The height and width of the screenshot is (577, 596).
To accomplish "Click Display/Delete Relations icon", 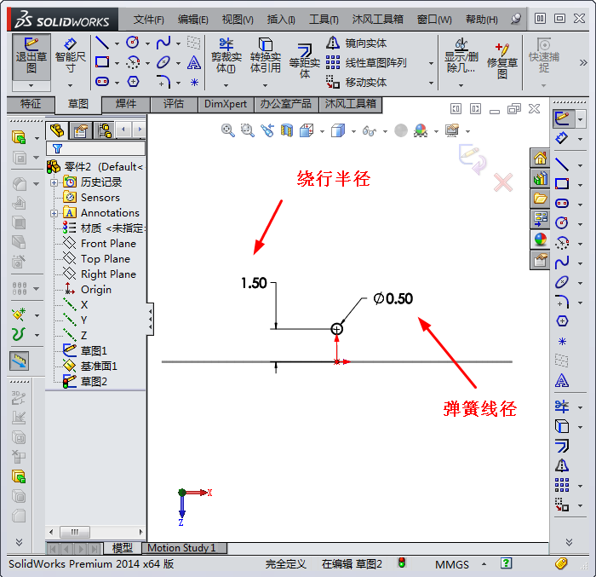I will coord(461,56).
